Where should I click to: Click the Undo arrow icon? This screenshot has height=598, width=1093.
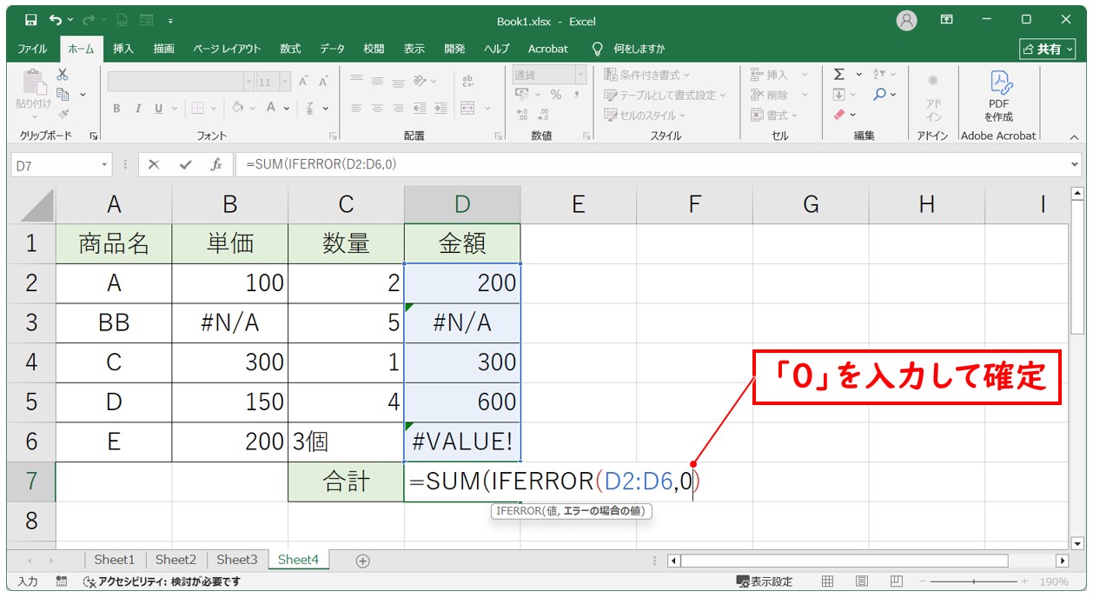coord(56,20)
